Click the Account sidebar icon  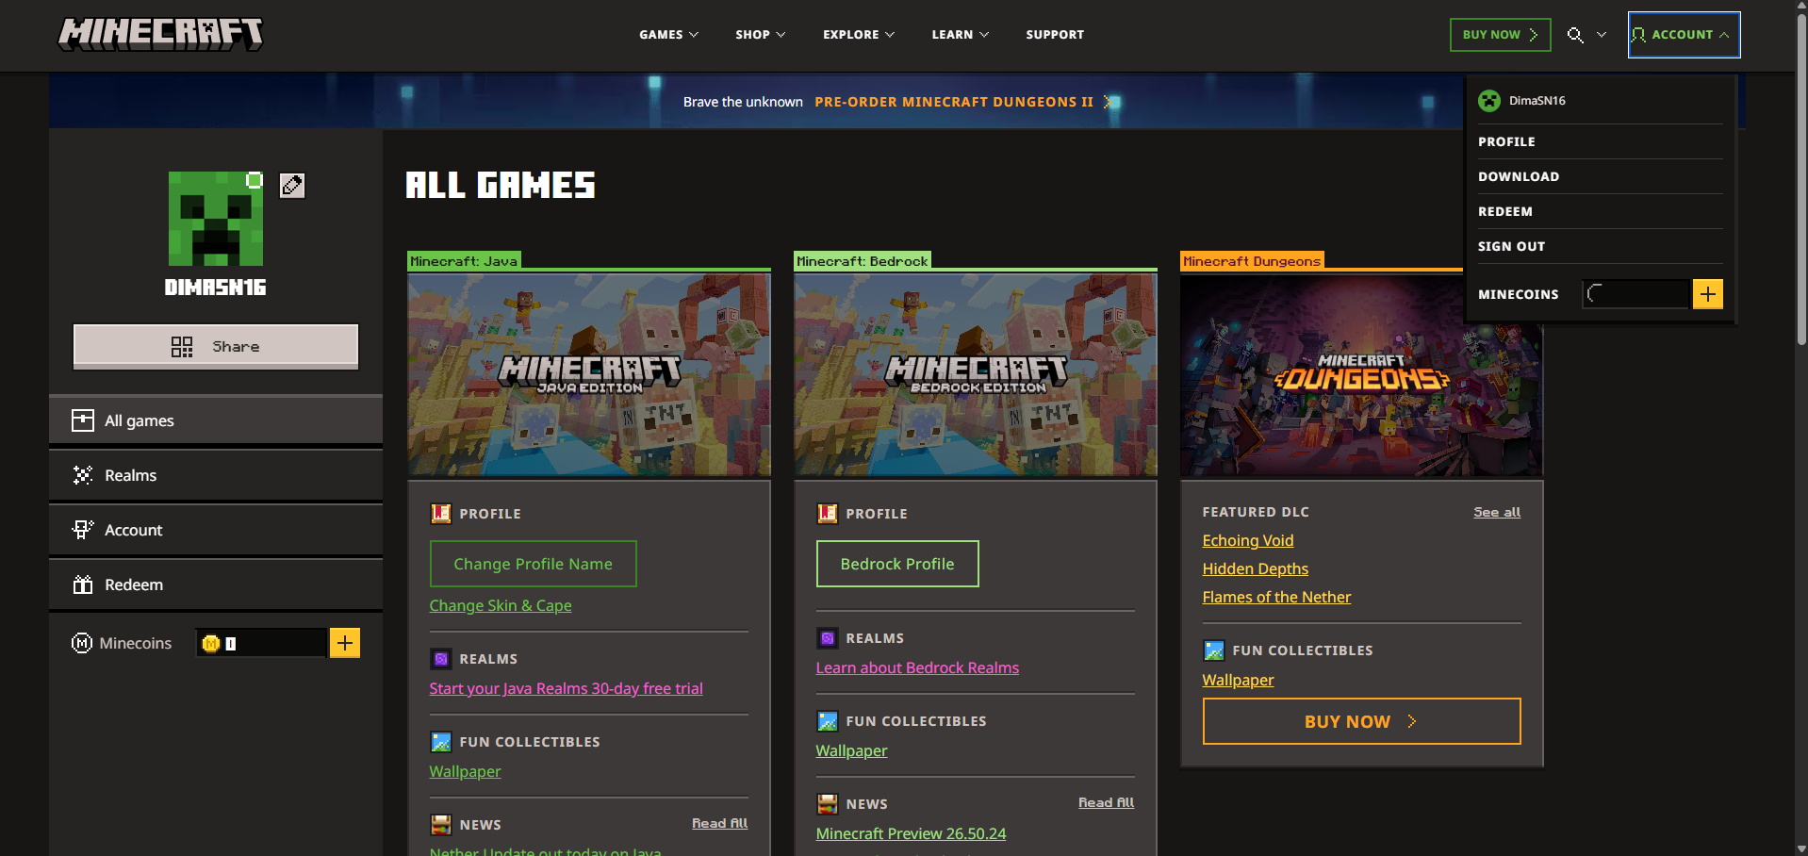coord(83,530)
